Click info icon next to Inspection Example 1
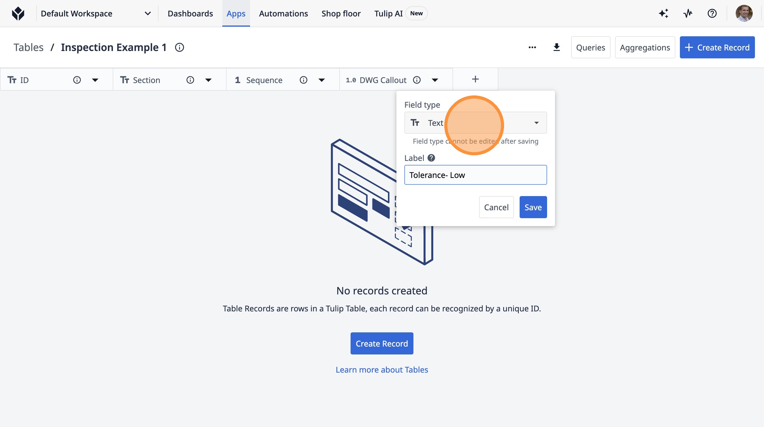The width and height of the screenshot is (764, 427). point(180,48)
